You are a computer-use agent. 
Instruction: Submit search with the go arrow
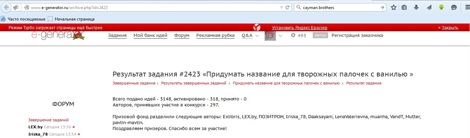[382, 7]
